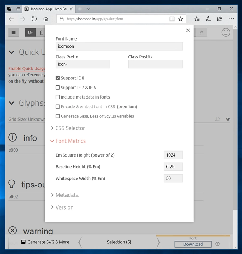242x254 pixels.
Task: Click the Class Postfix input field
Action: click(x=156, y=64)
